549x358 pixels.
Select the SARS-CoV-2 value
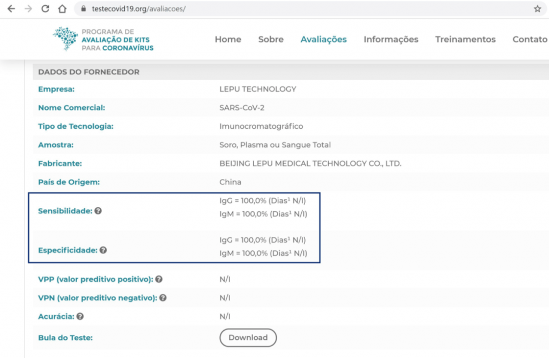pyautogui.click(x=242, y=107)
